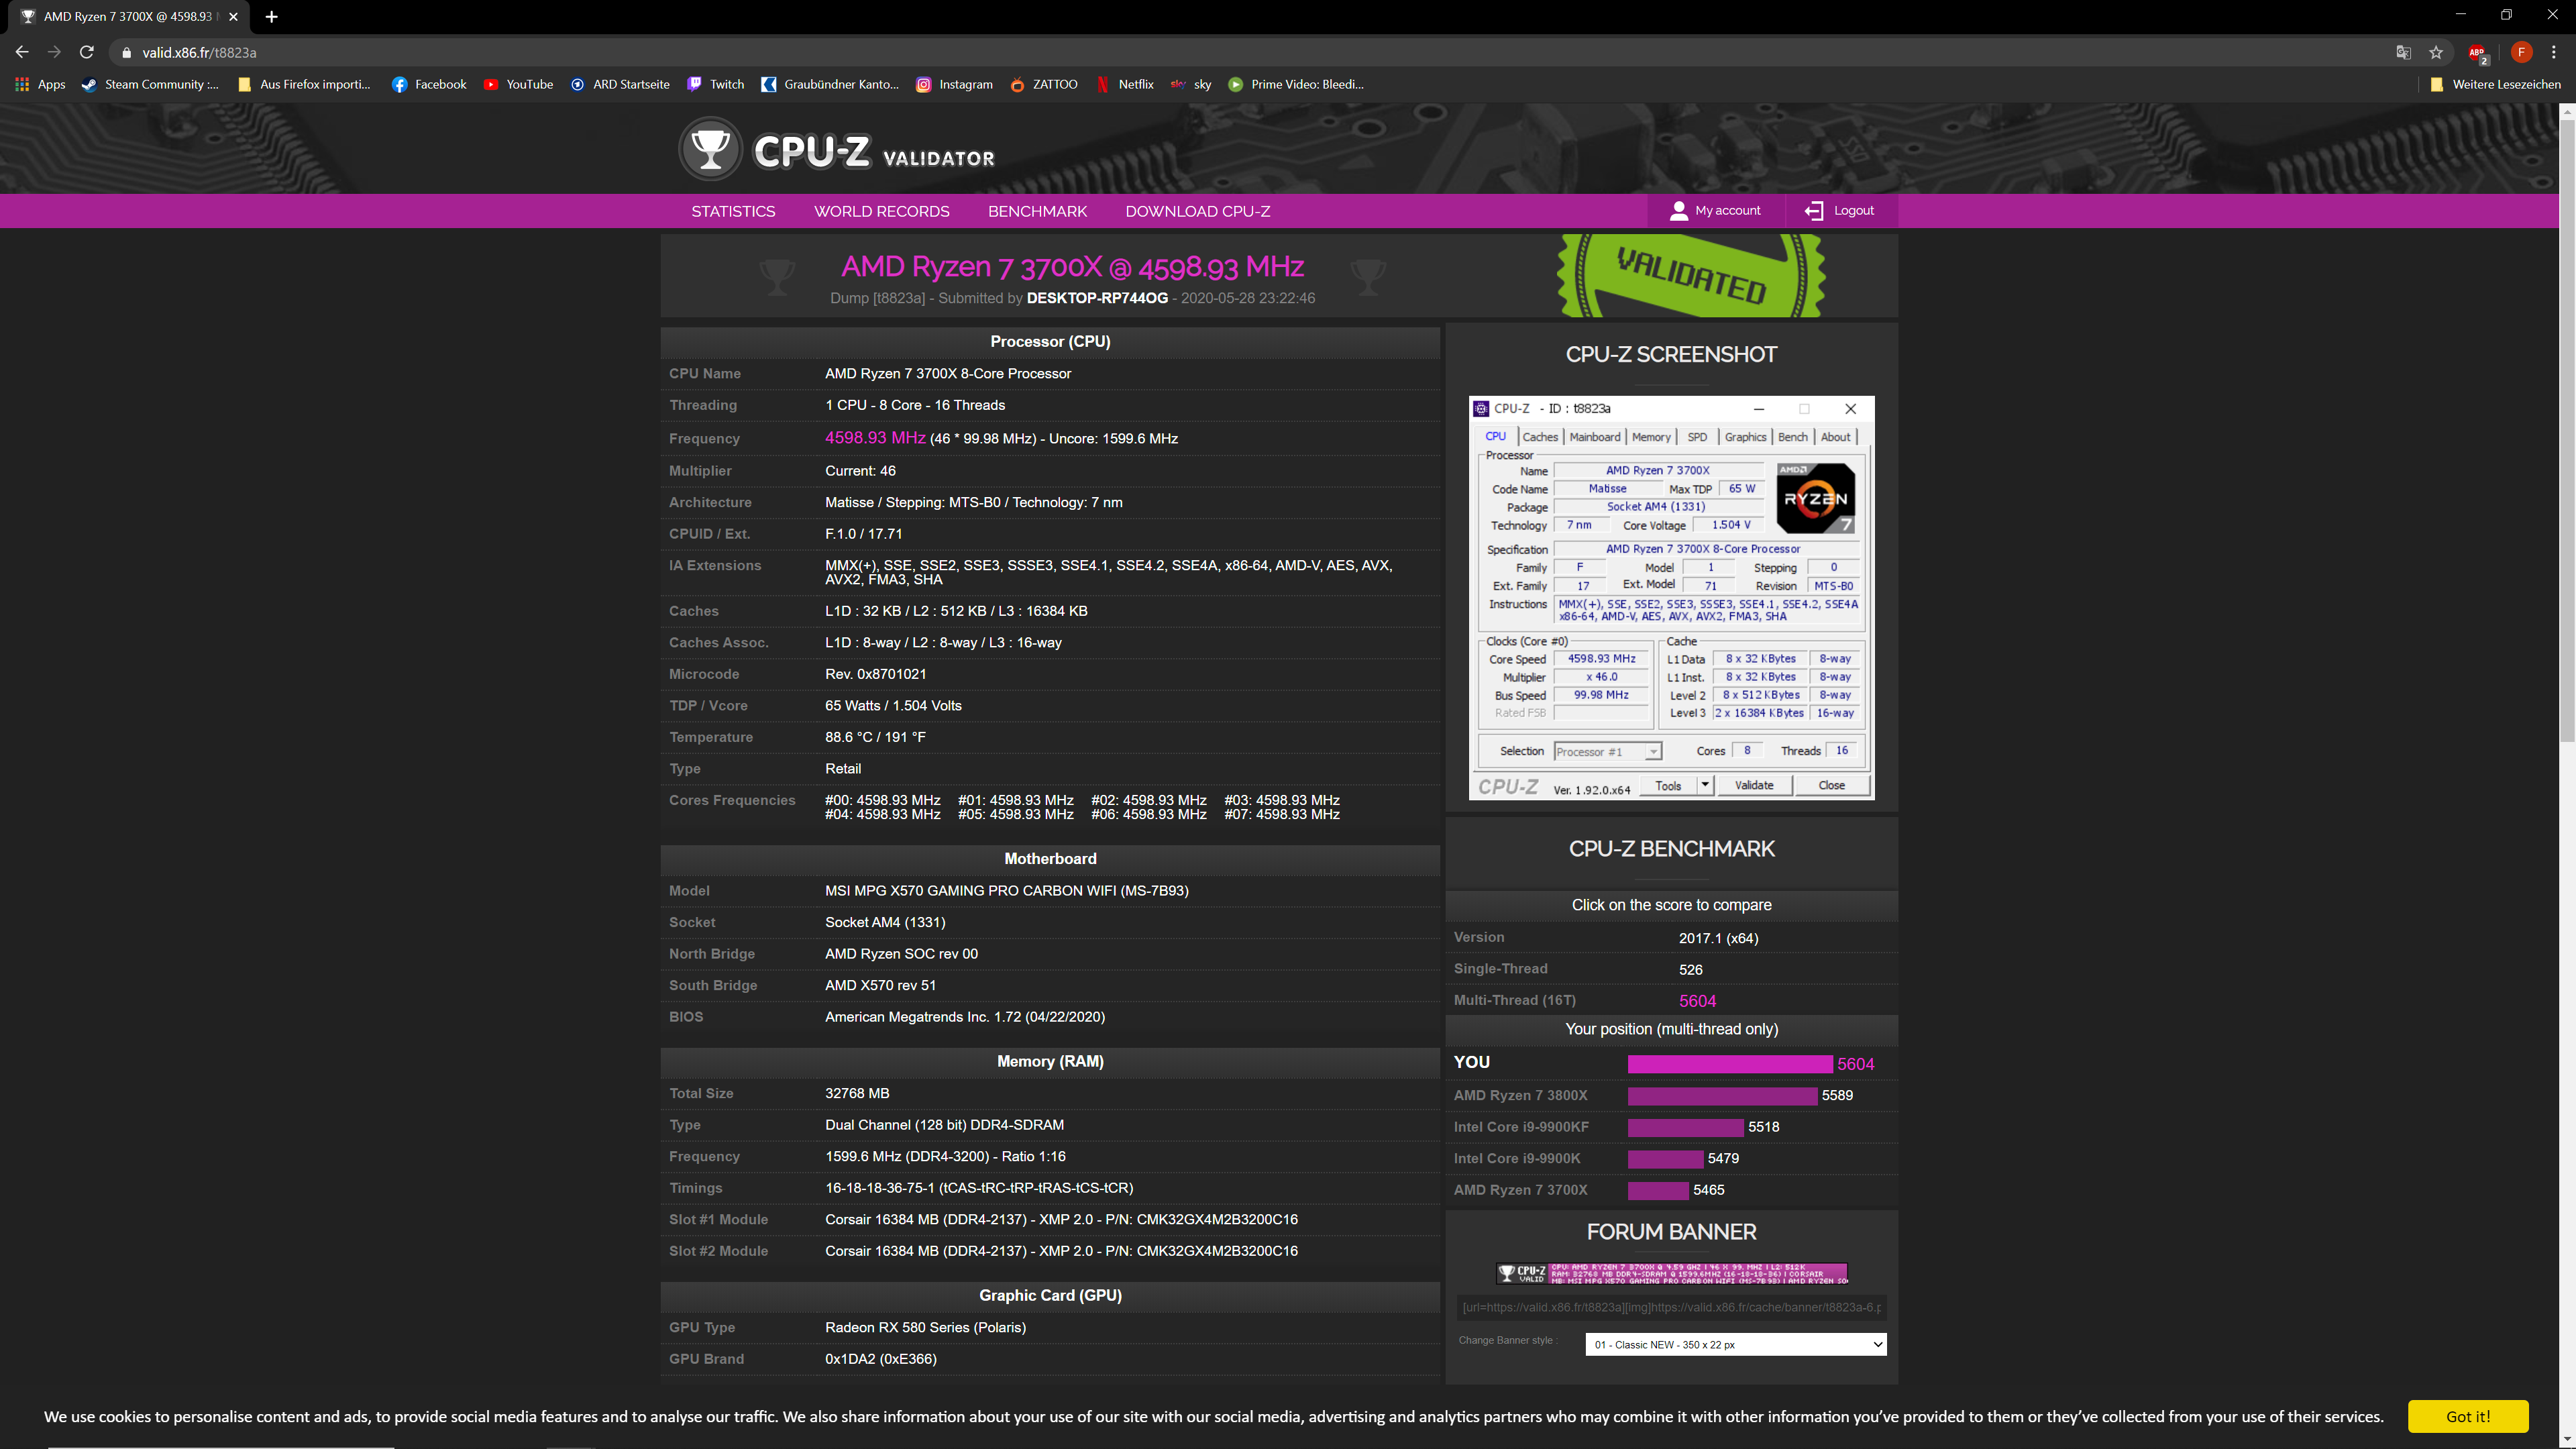This screenshot has height=1449, width=2576.
Task: Open the Graubündner Kantonalbank bookmark
Action: (x=830, y=84)
